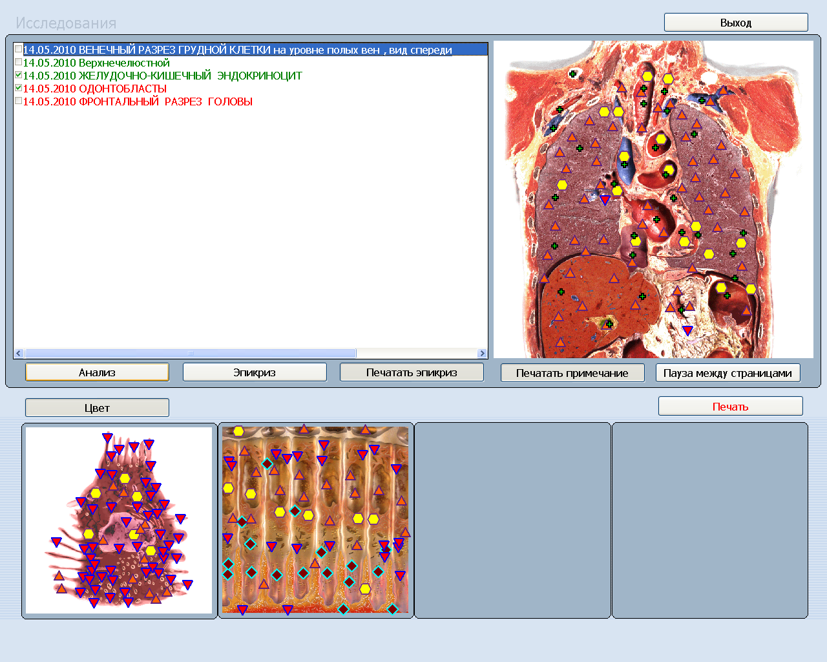
Task: Click the list's left scroll arrow
Action: [x=18, y=354]
